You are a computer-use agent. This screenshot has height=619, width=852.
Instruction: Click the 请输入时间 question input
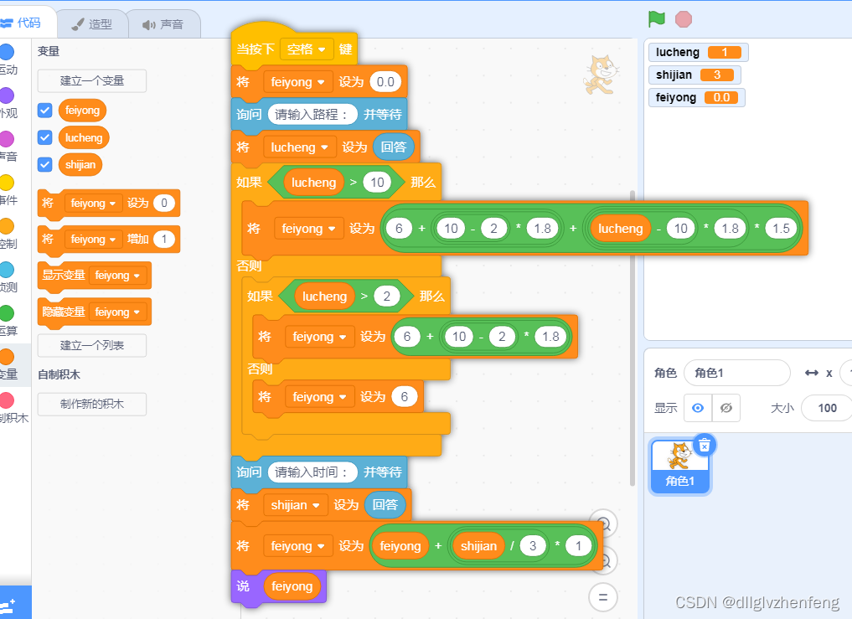pyautogui.click(x=312, y=472)
